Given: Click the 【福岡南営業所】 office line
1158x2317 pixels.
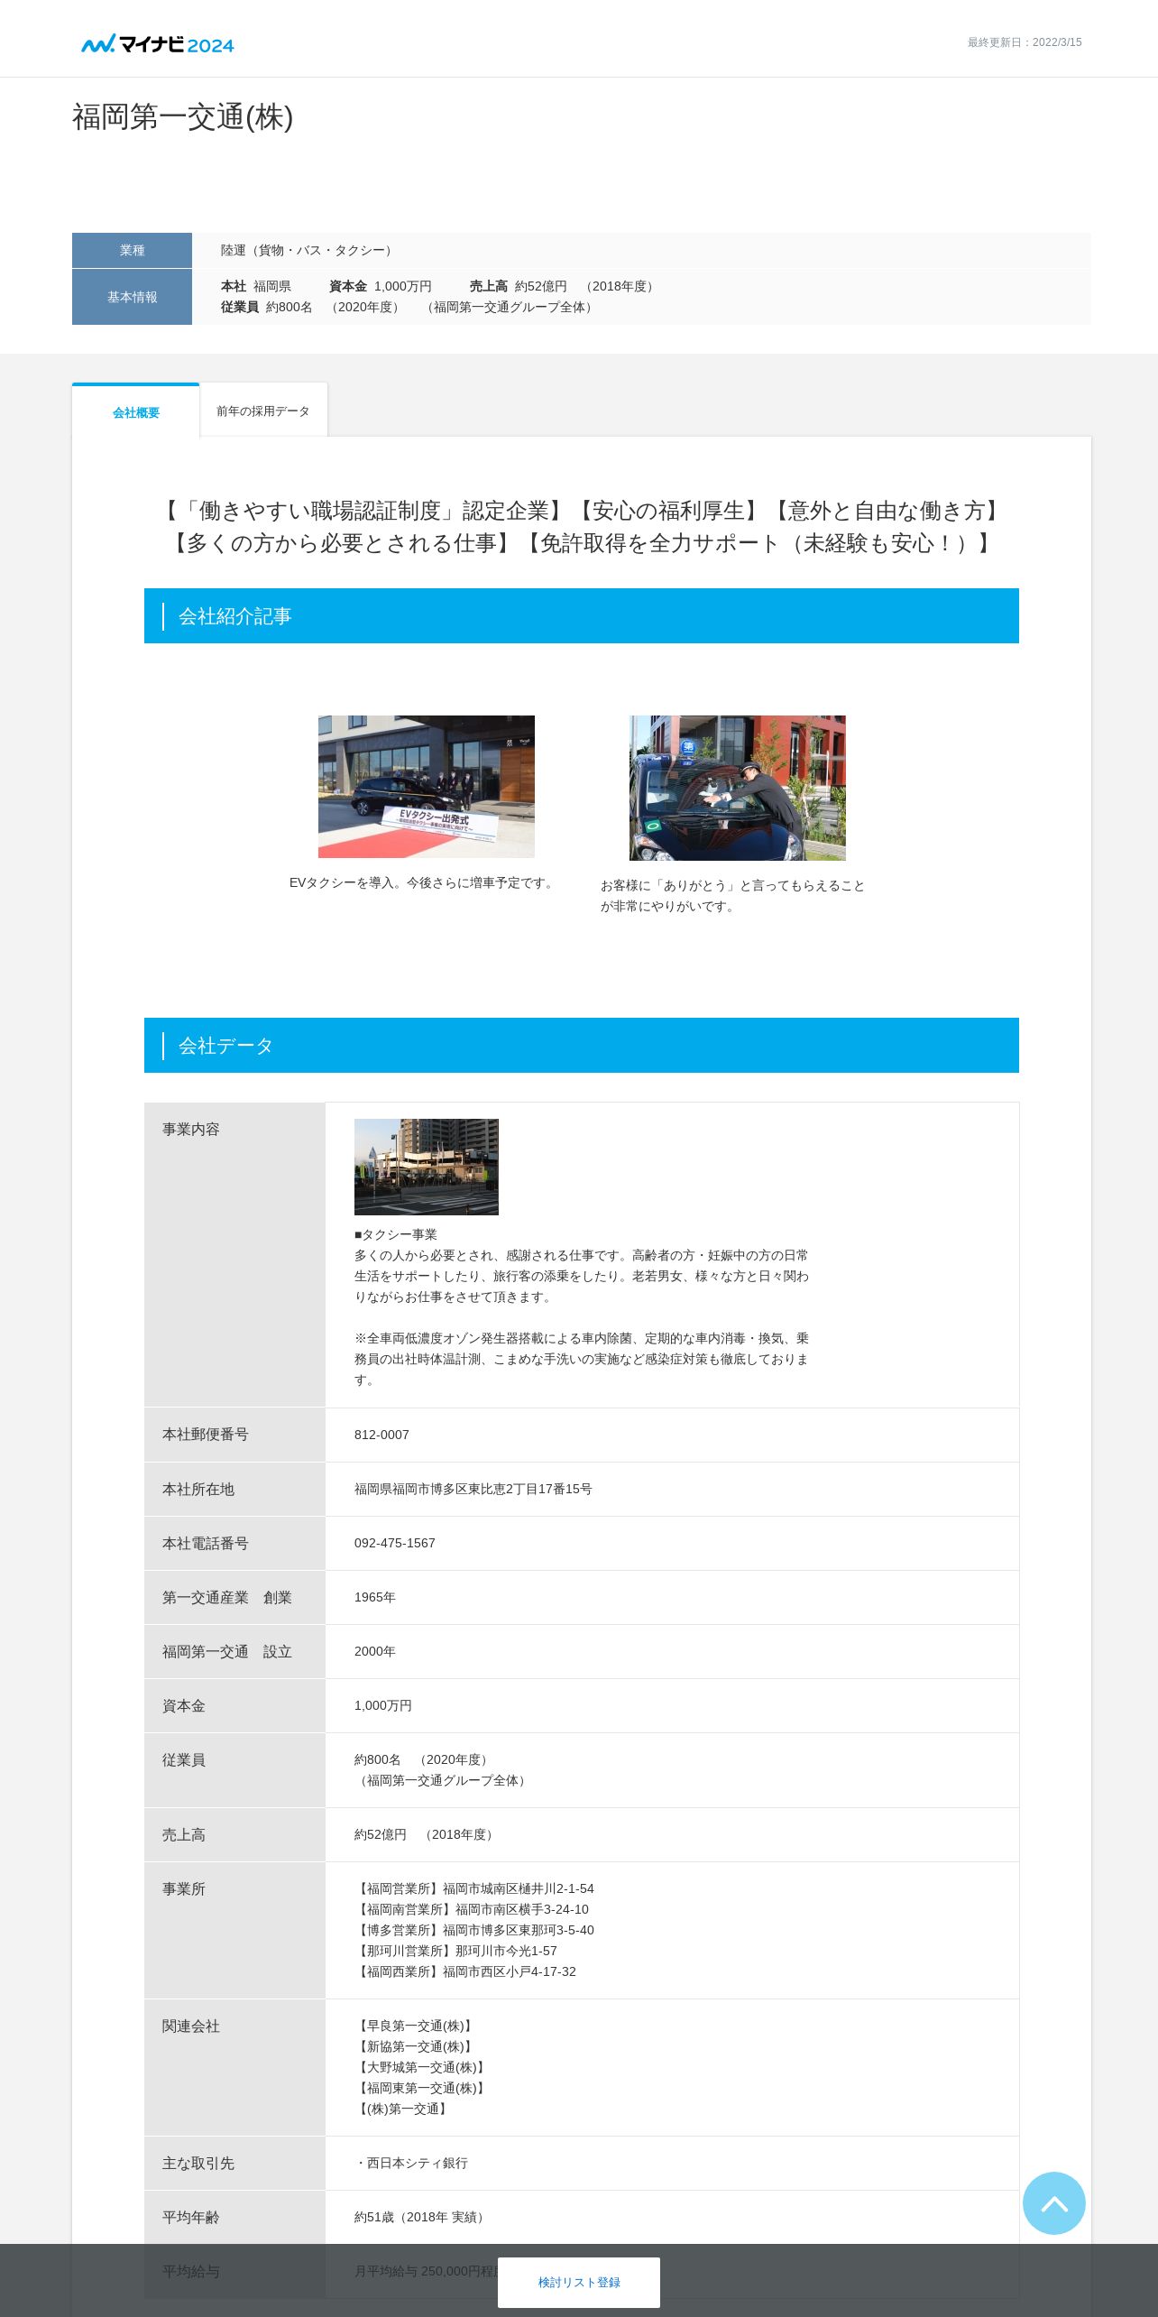Looking at the screenshot, I should (472, 1909).
